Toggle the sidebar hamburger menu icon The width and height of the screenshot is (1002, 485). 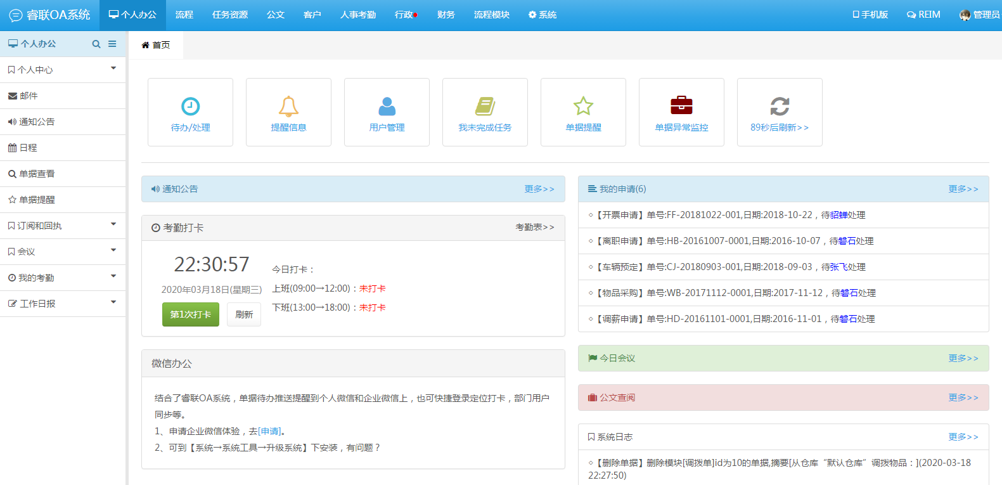click(x=112, y=44)
